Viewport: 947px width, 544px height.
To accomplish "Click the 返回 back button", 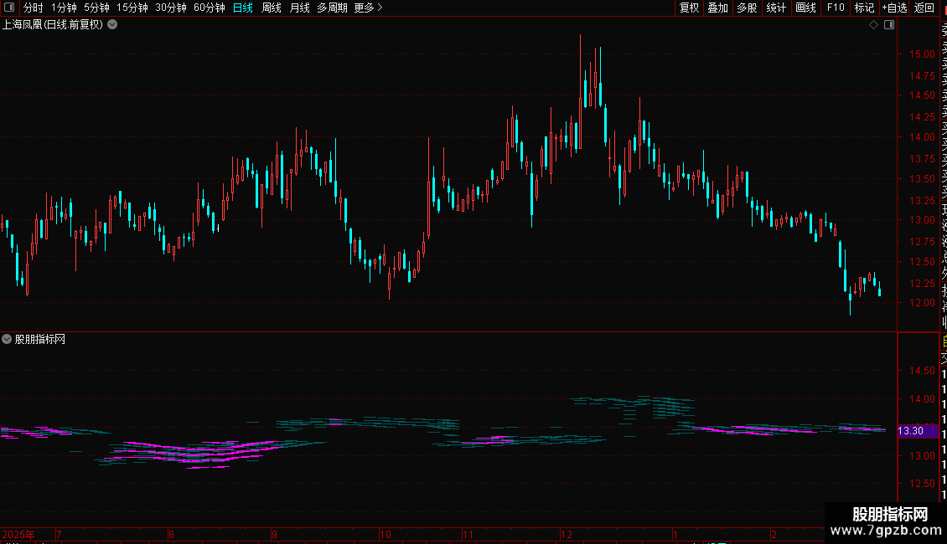I will [x=924, y=8].
